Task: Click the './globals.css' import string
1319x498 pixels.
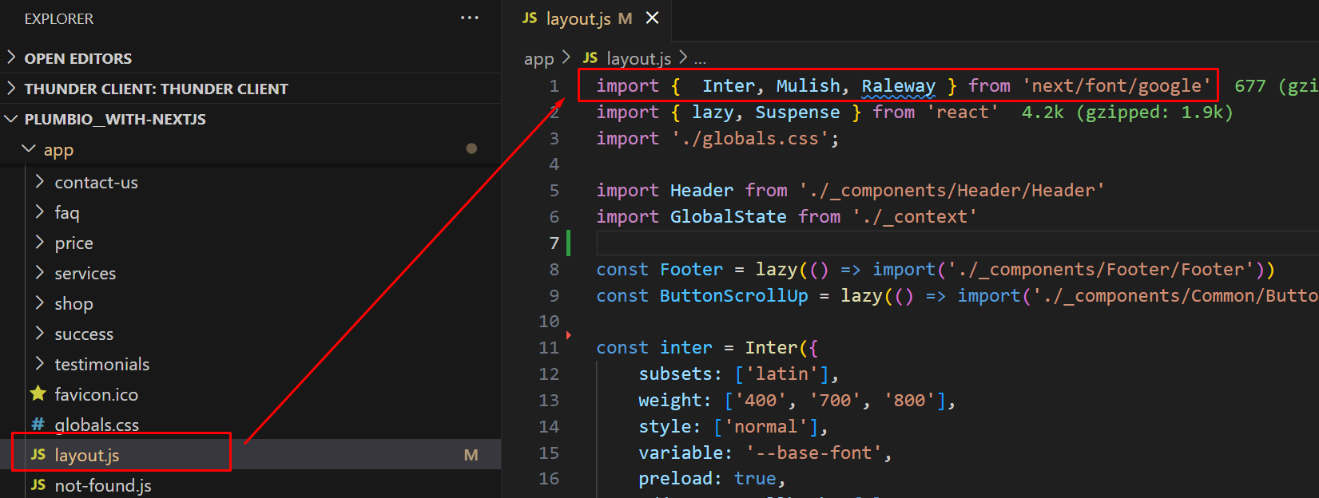Action: [x=750, y=138]
